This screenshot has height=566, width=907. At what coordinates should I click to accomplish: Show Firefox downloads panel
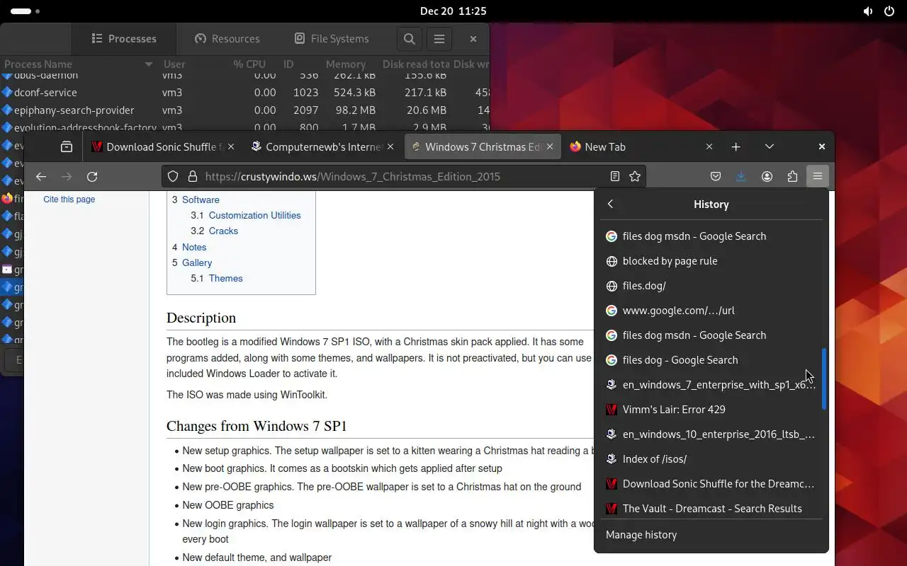pyautogui.click(x=741, y=176)
